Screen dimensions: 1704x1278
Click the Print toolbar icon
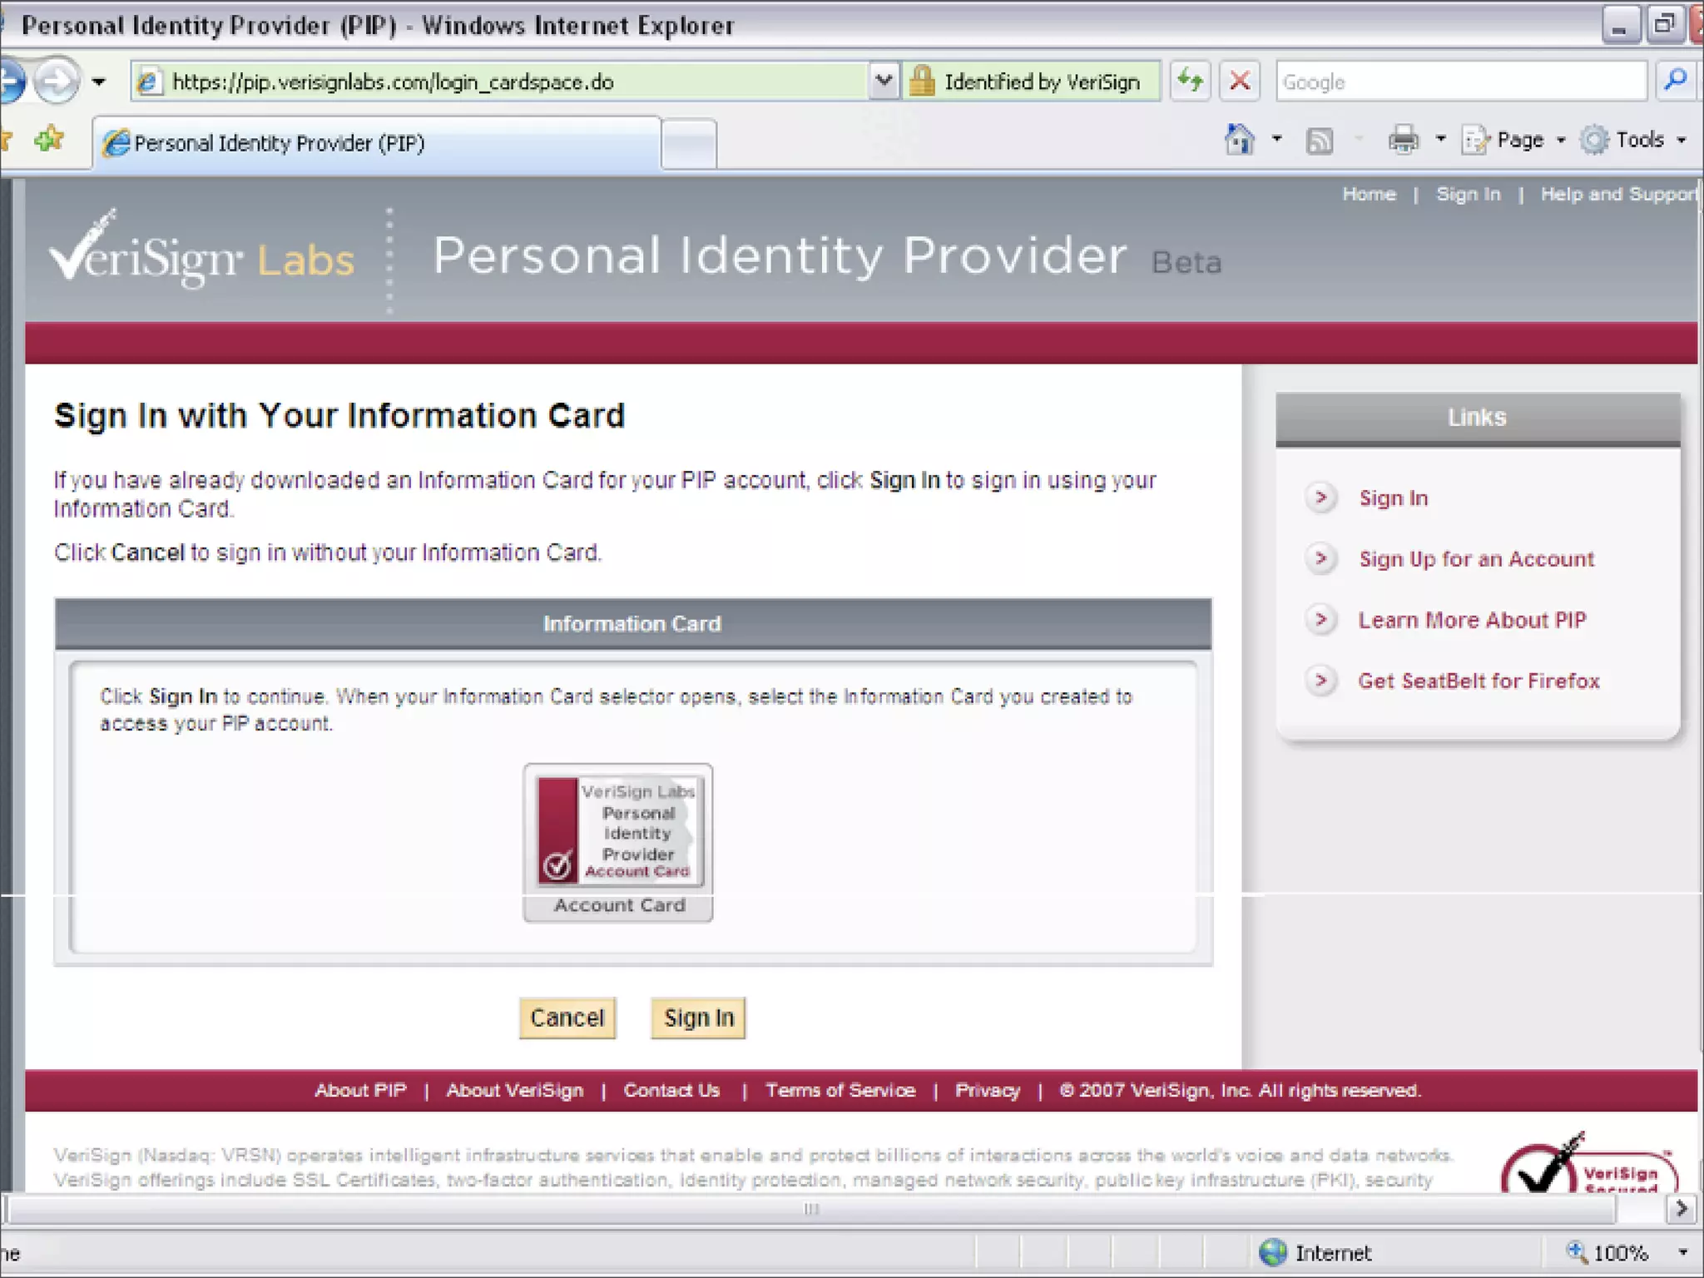[1404, 140]
